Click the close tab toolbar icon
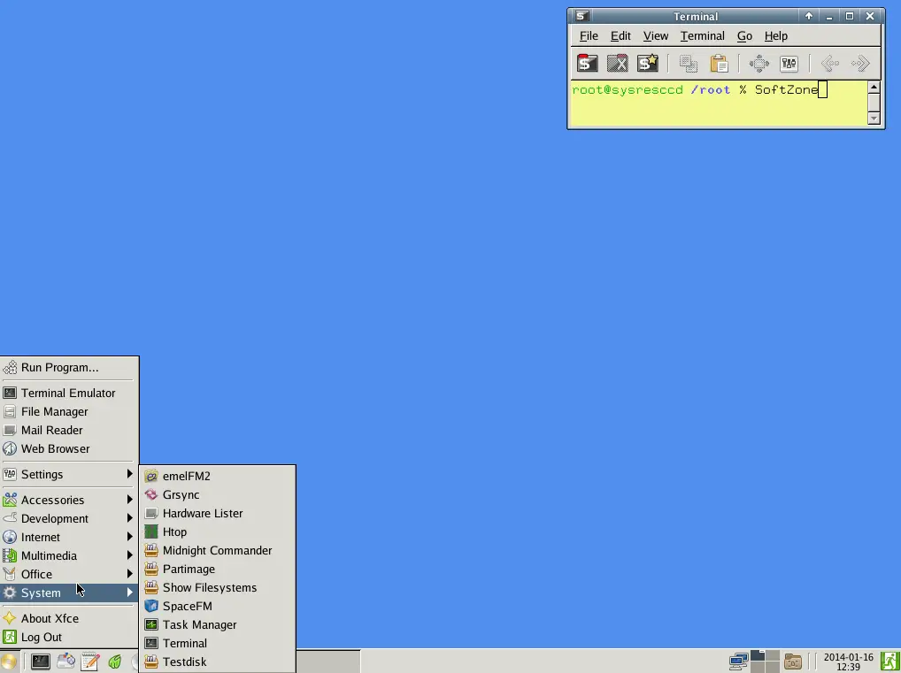Image resolution: width=901 pixels, height=673 pixels. tap(618, 63)
